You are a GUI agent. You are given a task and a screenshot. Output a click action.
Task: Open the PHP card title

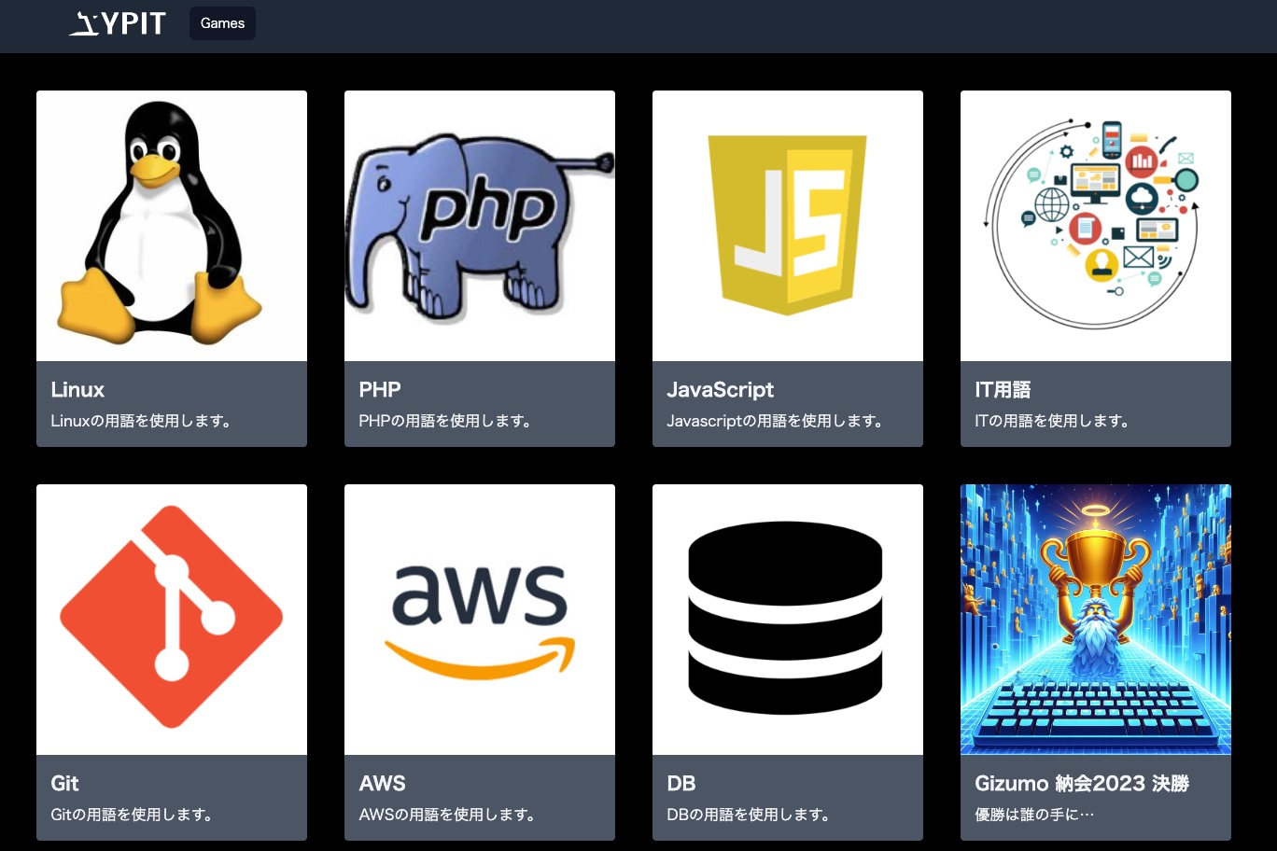[380, 389]
